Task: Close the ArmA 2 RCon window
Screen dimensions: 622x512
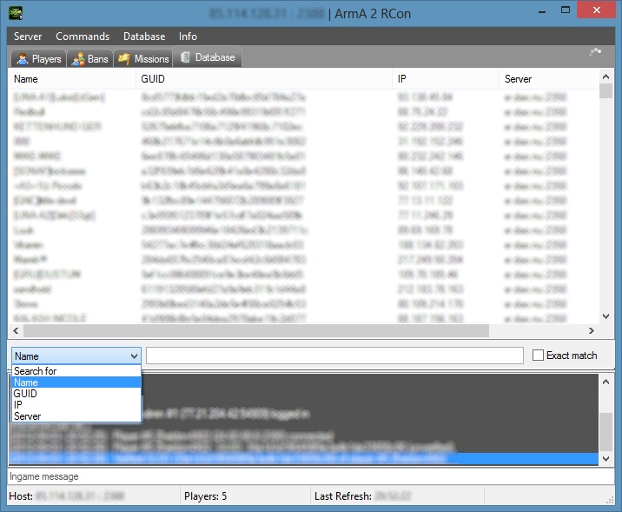Action: coord(596,10)
